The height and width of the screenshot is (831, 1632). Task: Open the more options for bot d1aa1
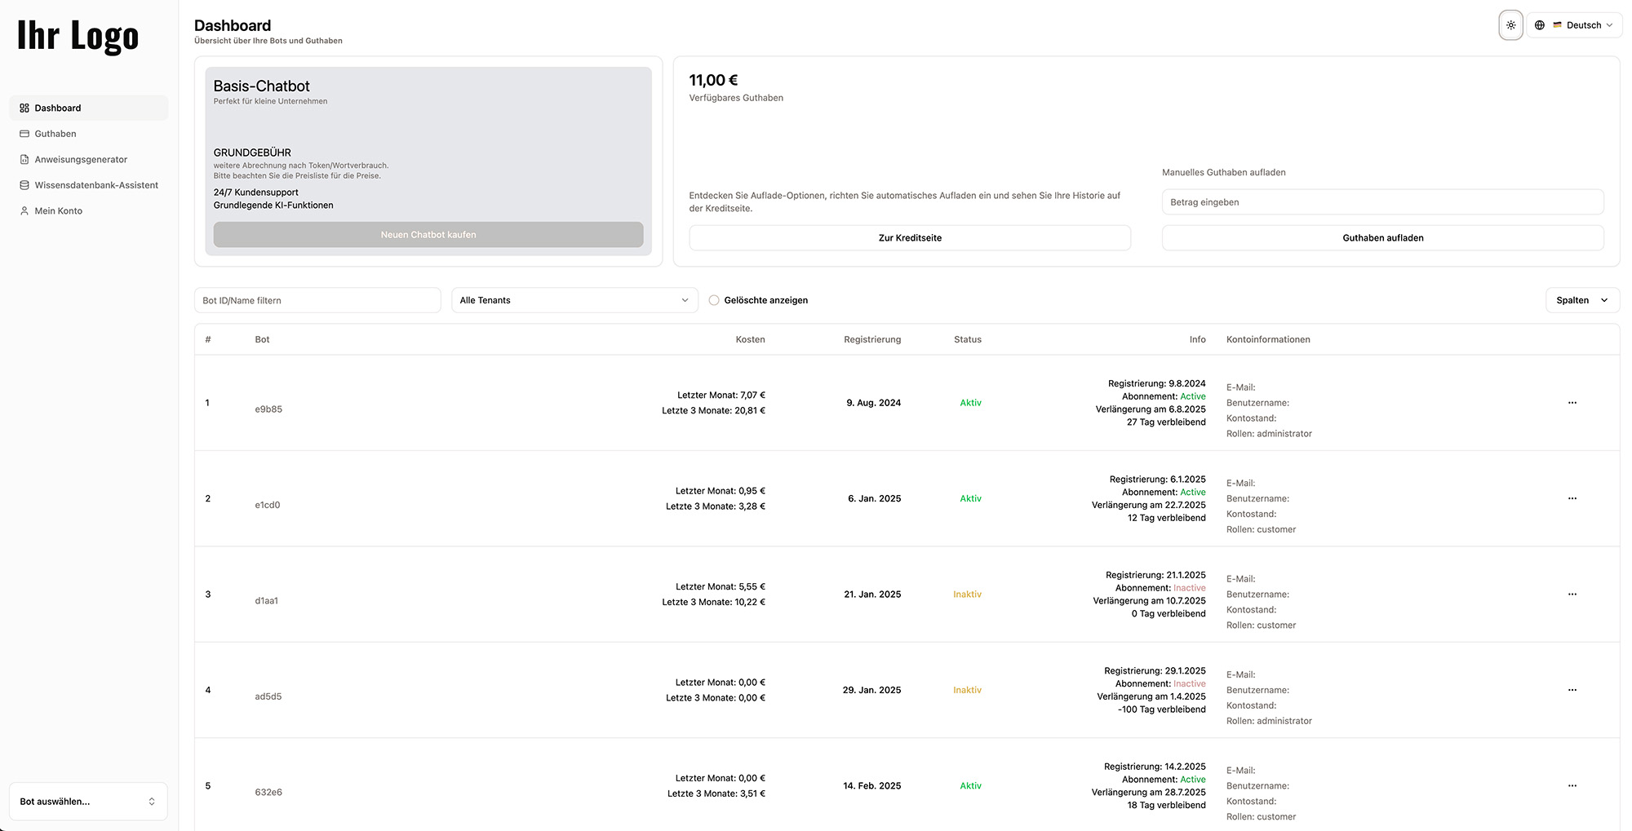(1572, 595)
